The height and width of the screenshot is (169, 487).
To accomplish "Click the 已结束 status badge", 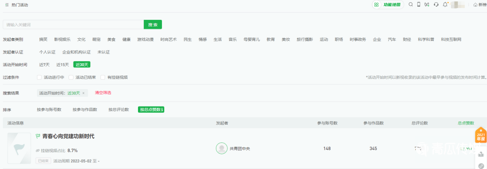I will coord(43,161).
